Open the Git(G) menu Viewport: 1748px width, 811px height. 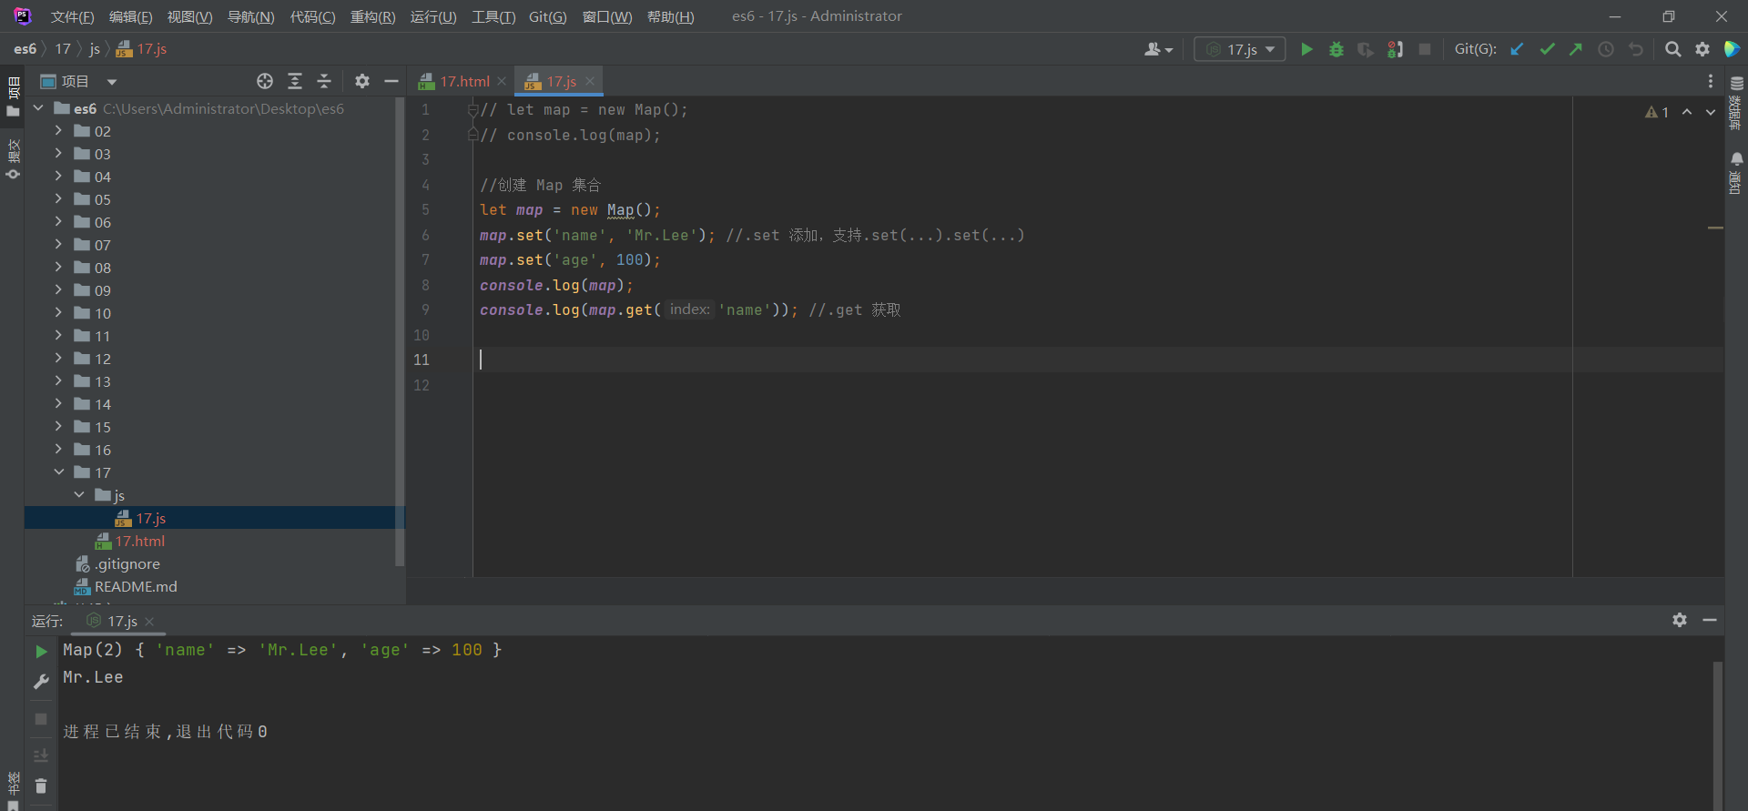pyautogui.click(x=547, y=16)
